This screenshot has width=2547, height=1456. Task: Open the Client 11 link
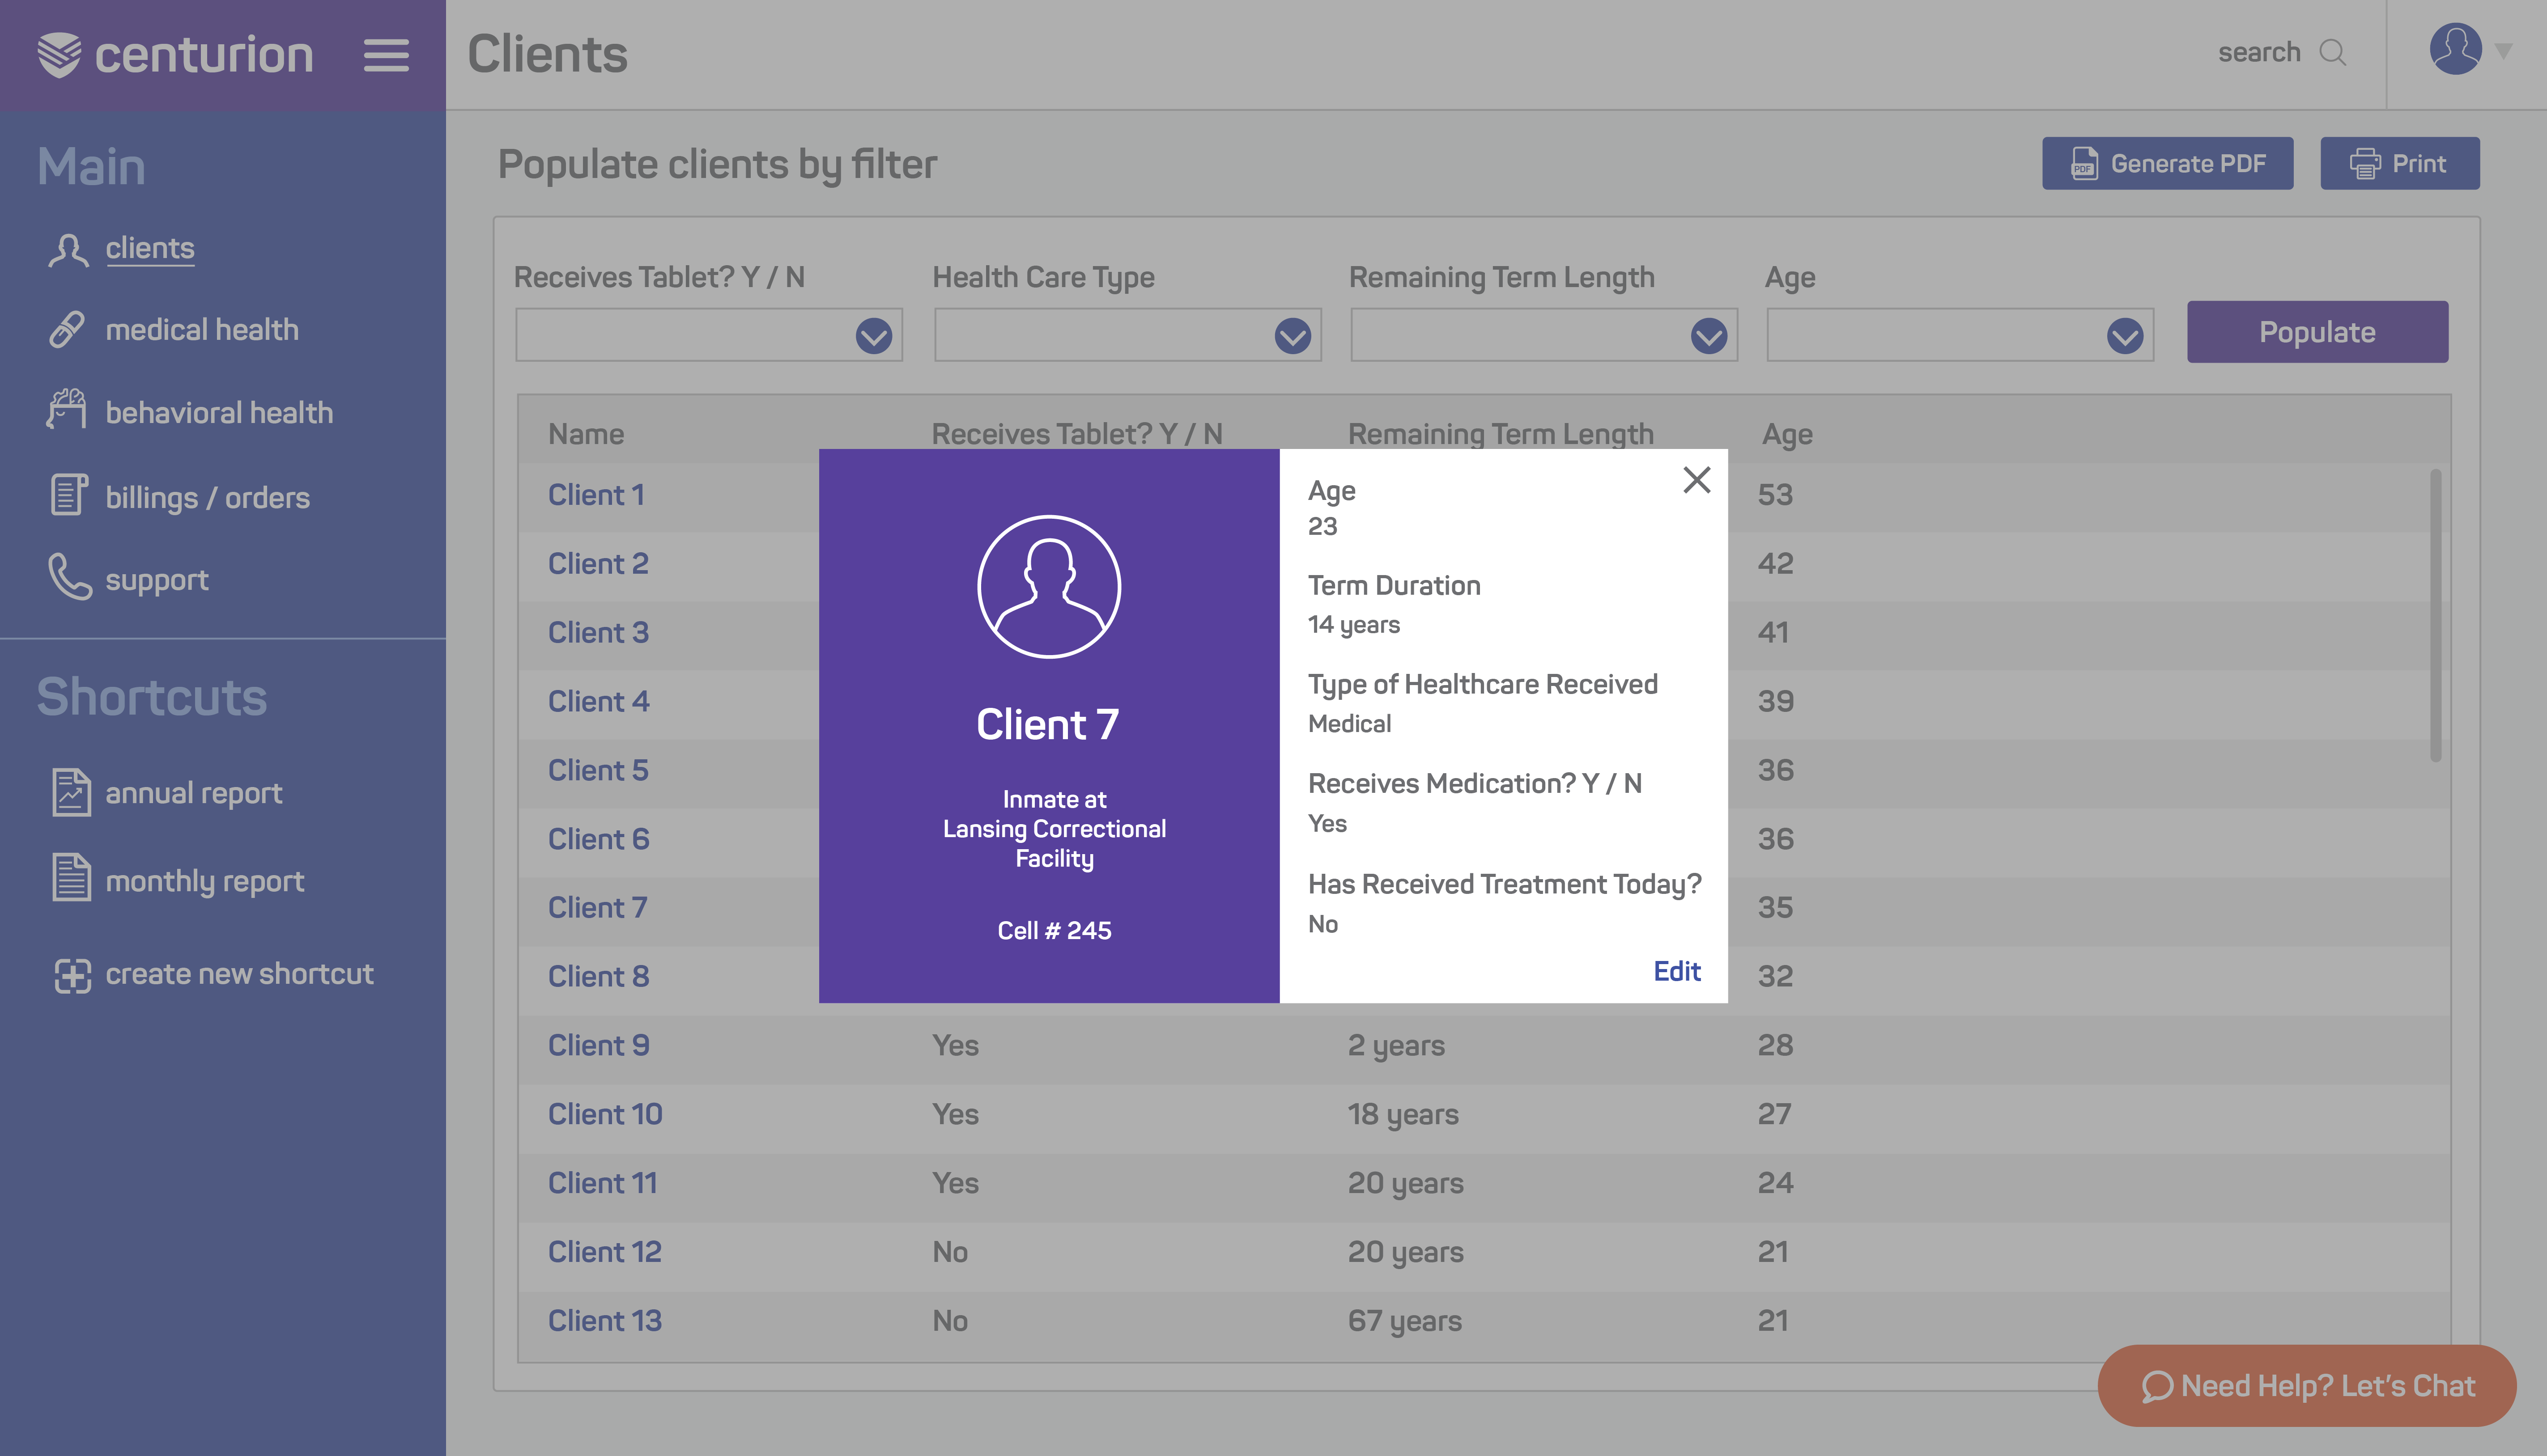pos(602,1184)
